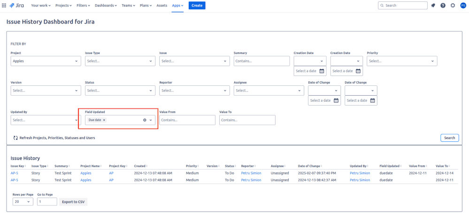Open the app switcher grid icon
469x213 pixels.
4,5
